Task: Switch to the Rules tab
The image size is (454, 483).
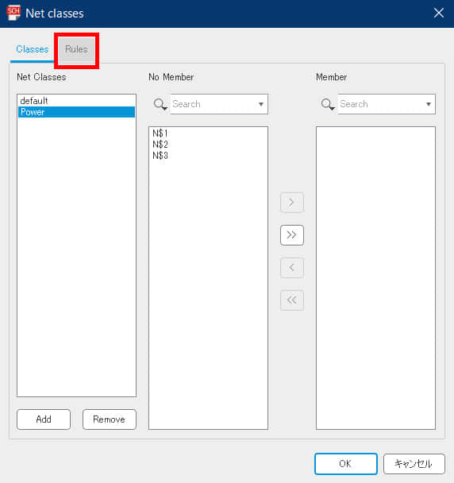Action: point(76,49)
